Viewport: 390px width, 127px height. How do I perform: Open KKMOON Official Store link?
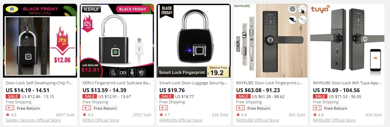(x=181, y=120)
